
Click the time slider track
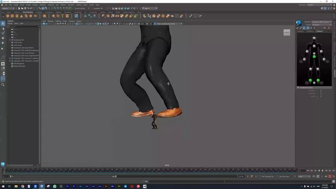[x=150, y=171]
